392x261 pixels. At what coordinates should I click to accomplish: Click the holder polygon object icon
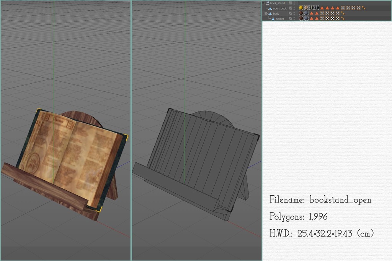pyautogui.click(x=273, y=19)
